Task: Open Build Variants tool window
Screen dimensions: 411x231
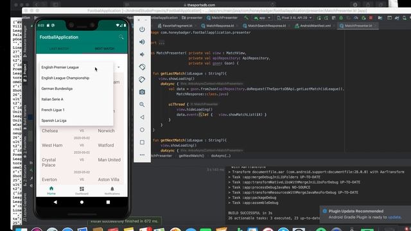Action: click(x=25, y=117)
